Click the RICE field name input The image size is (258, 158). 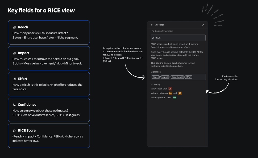tap(178, 38)
